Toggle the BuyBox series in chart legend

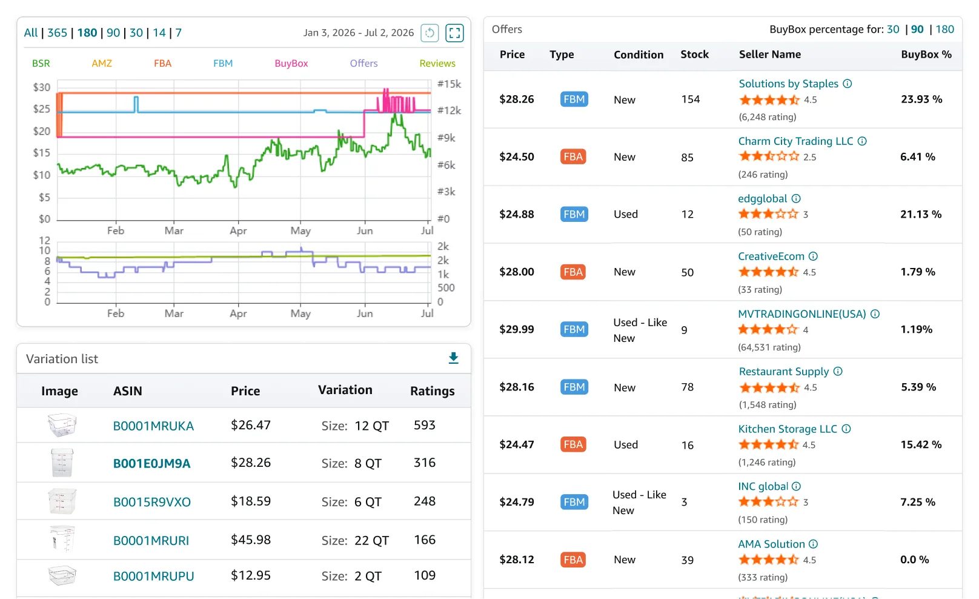click(x=291, y=63)
